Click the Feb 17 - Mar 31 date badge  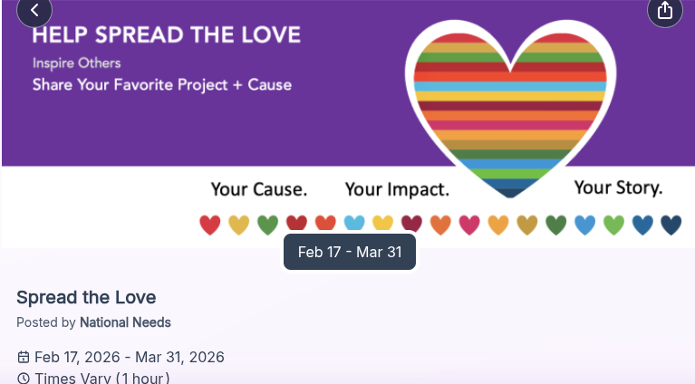(x=349, y=252)
